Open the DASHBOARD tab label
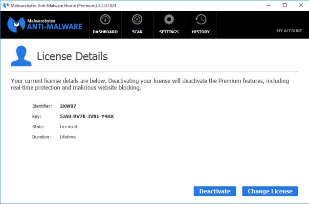 pos(105,32)
